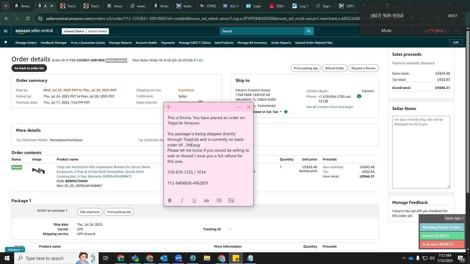Click the page vertical scrollbar
470x264 pixels.
tap(468, 111)
